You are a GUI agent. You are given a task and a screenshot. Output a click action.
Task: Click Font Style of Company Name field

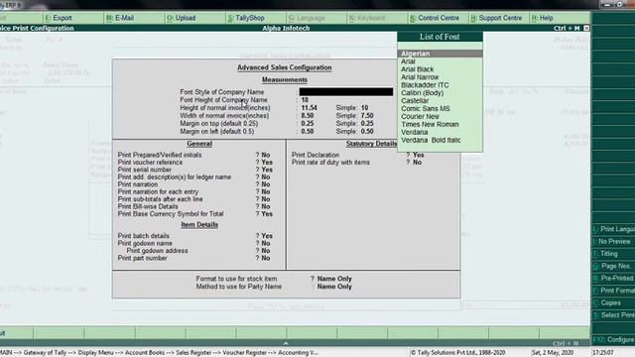pyautogui.click(x=346, y=92)
